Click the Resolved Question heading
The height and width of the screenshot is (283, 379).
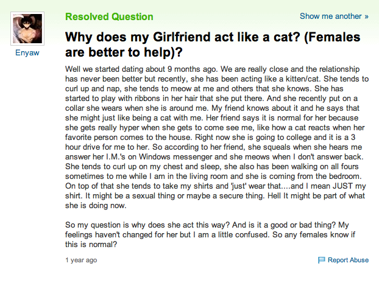pos(109,16)
